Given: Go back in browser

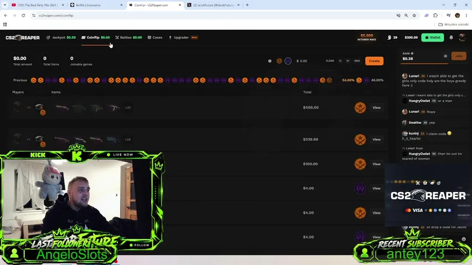Looking at the screenshot, I should [x=6, y=15].
